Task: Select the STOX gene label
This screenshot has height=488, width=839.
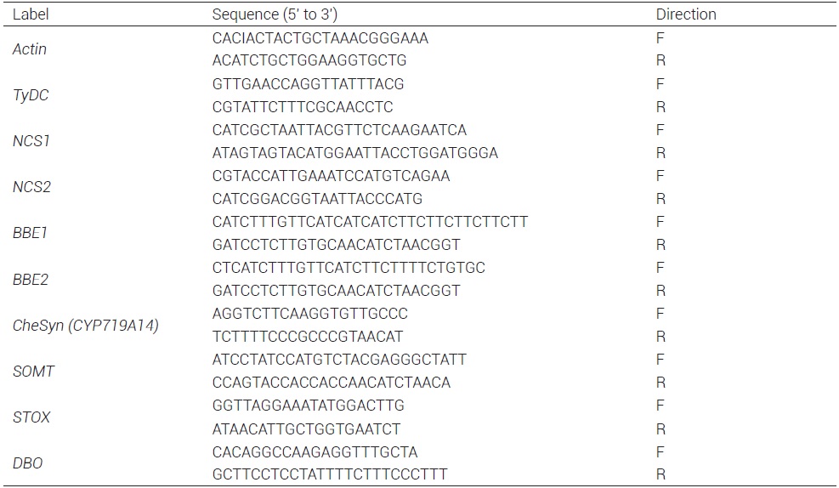Action: (x=31, y=417)
